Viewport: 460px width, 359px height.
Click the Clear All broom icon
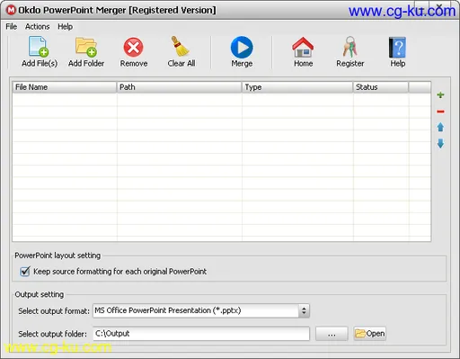[x=180, y=47]
